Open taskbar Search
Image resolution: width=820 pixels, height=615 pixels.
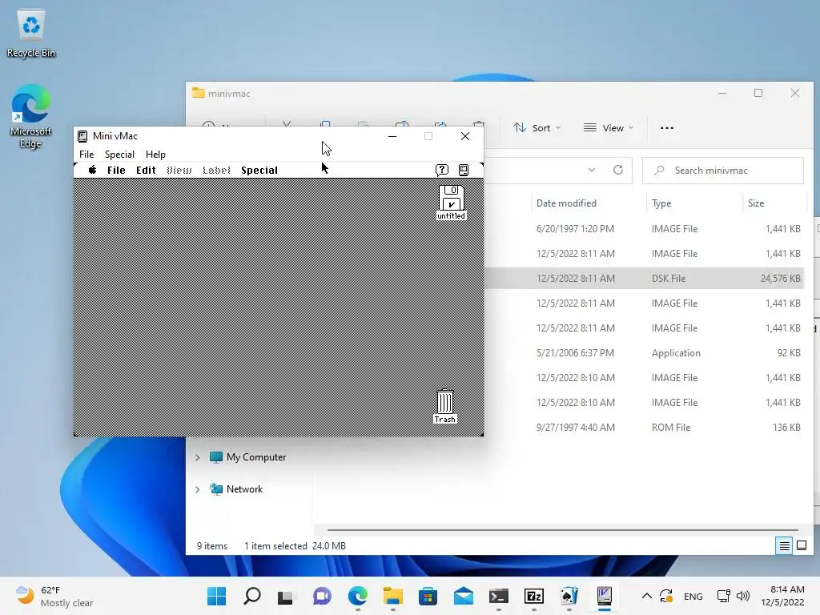252,596
